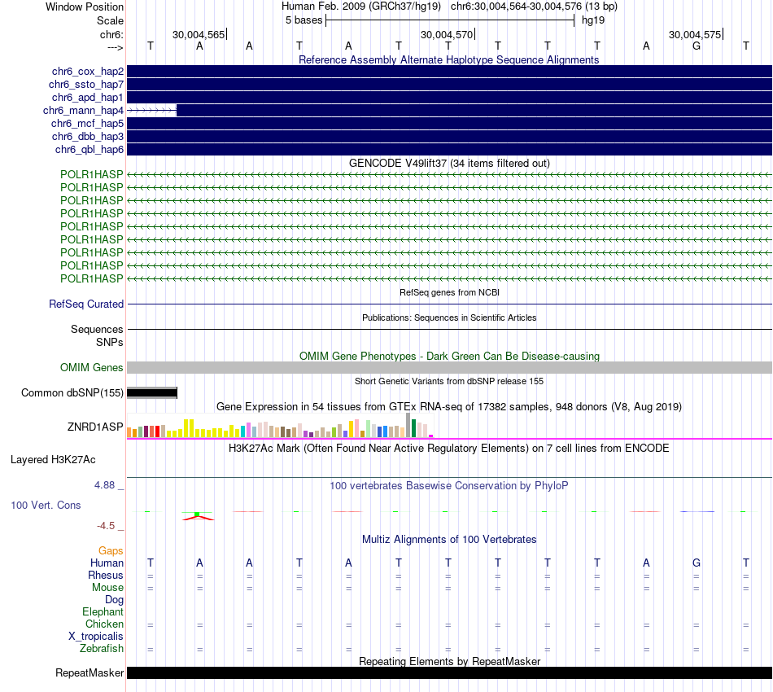773x692 pixels.
Task: Open the RefSeq genes from NCBI title
Action: coord(449,292)
